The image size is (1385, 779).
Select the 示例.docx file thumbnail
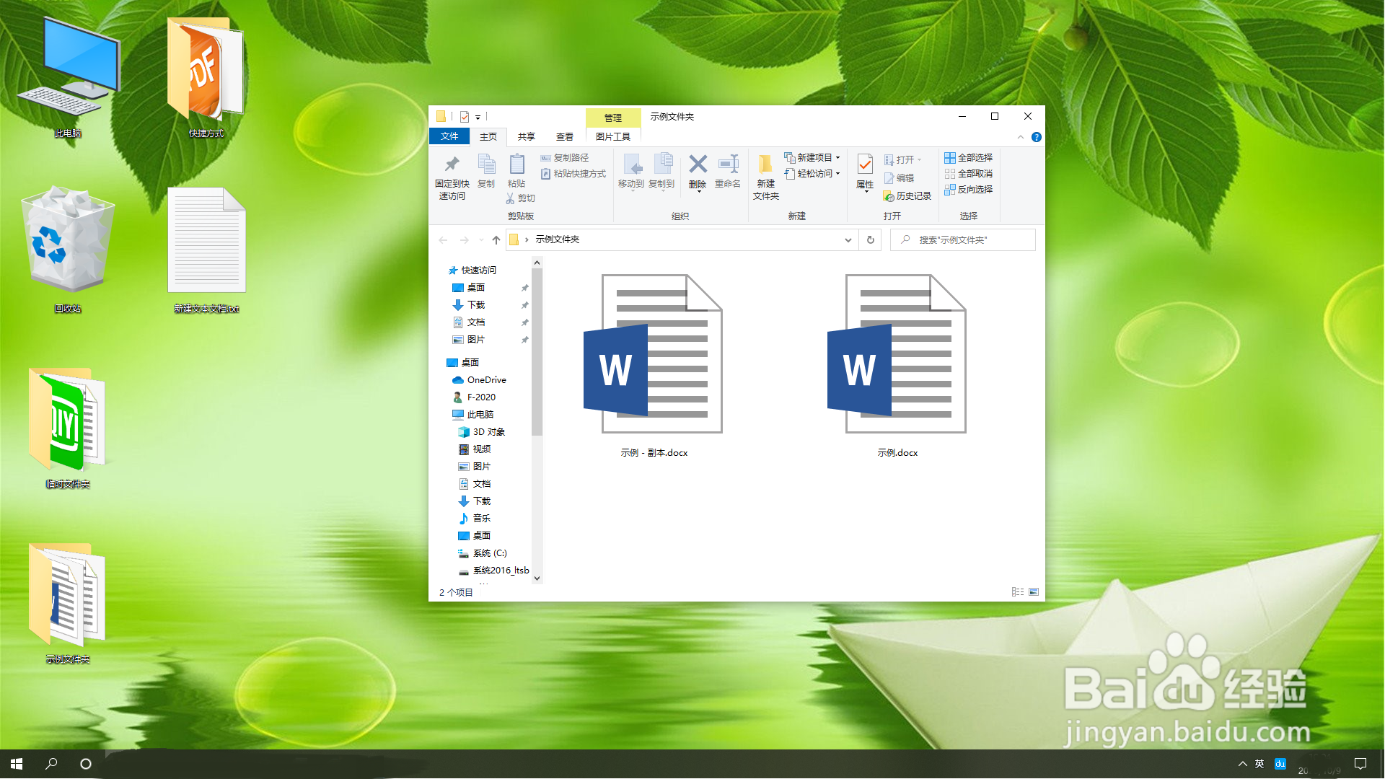tap(898, 354)
